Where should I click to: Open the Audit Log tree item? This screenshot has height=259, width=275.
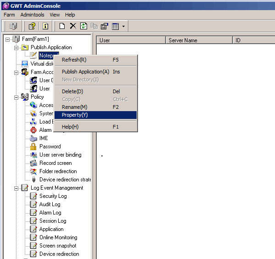pyautogui.click(x=49, y=204)
